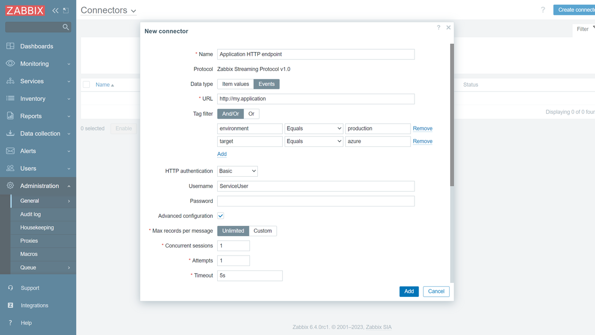The height and width of the screenshot is (335, 595).
Task: Expand the Queue submenu
Action: pos(69,268)
